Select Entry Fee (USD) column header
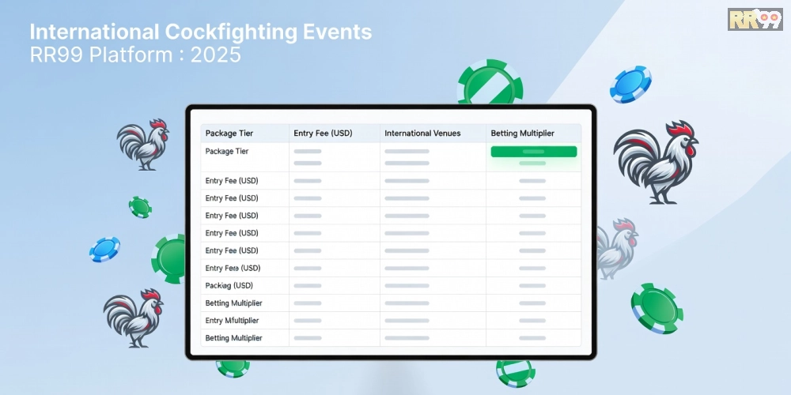 [323, 134]
